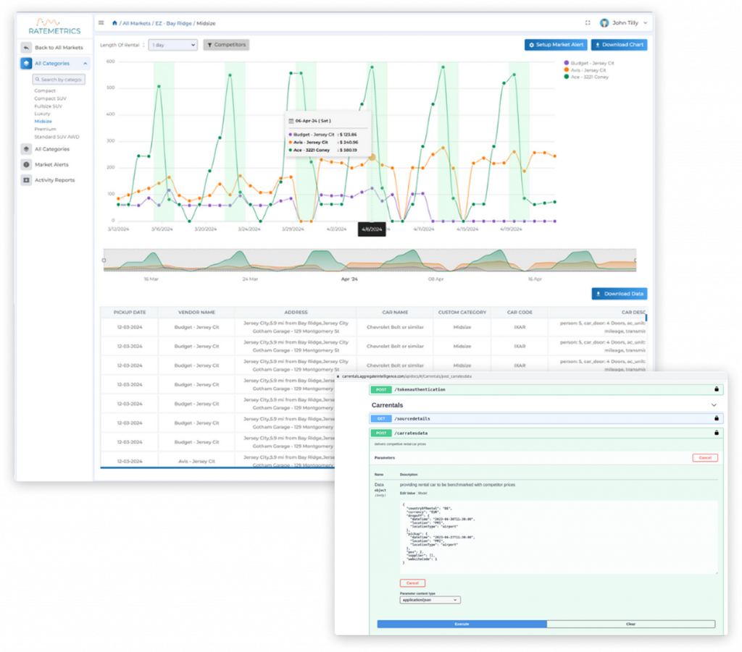Switch to the Model tab

[x=422, y=494]
